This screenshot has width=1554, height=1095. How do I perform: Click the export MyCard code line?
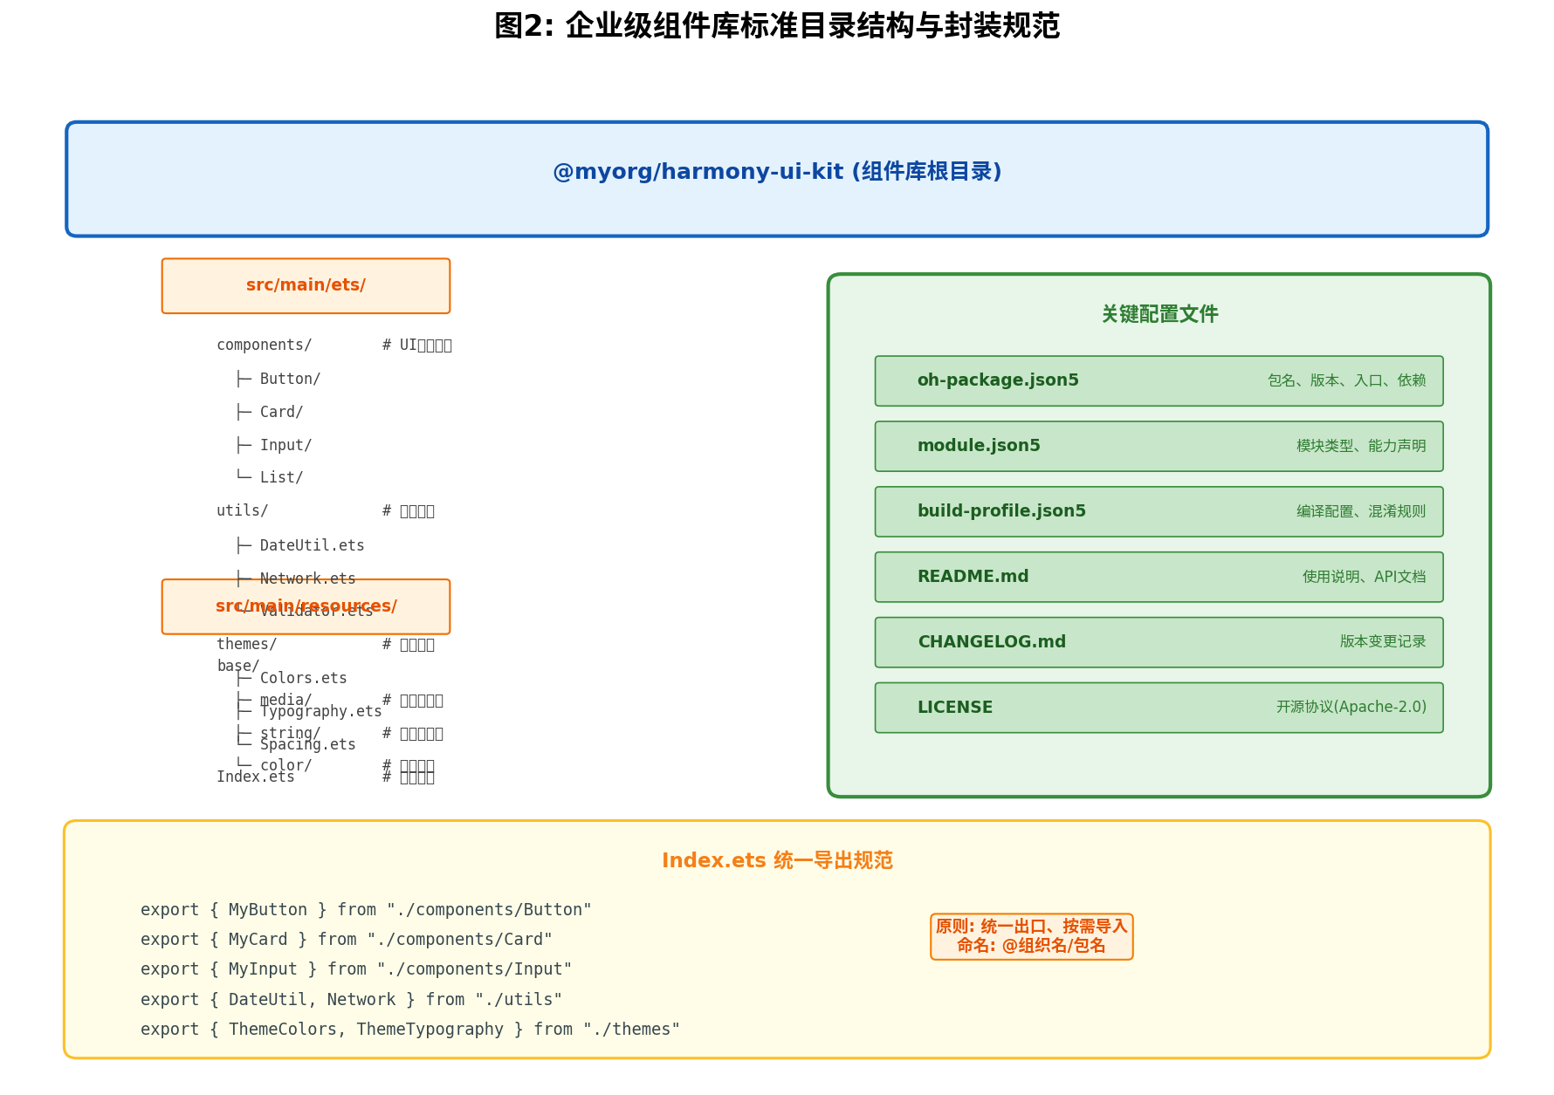click(347, 939)
